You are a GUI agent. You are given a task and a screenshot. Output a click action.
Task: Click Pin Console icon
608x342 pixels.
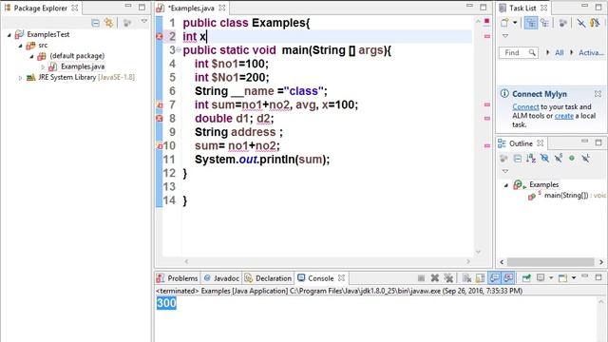pyautogui.click(x=526, y=278)
